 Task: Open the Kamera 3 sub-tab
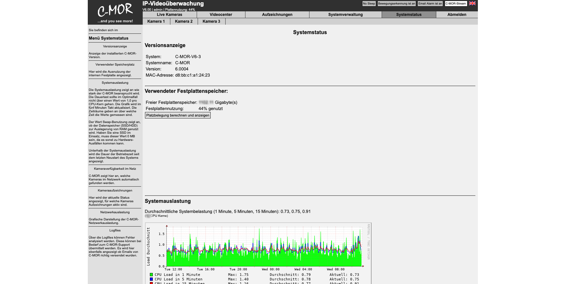coord(211,21)
